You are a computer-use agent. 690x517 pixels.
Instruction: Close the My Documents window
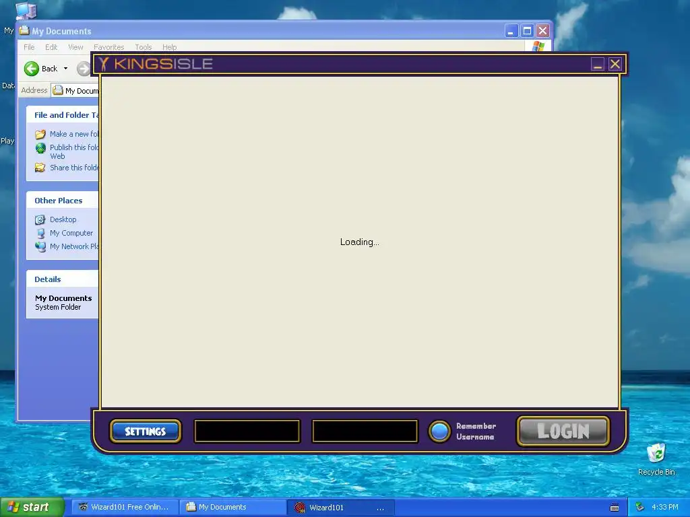[542, 31]
